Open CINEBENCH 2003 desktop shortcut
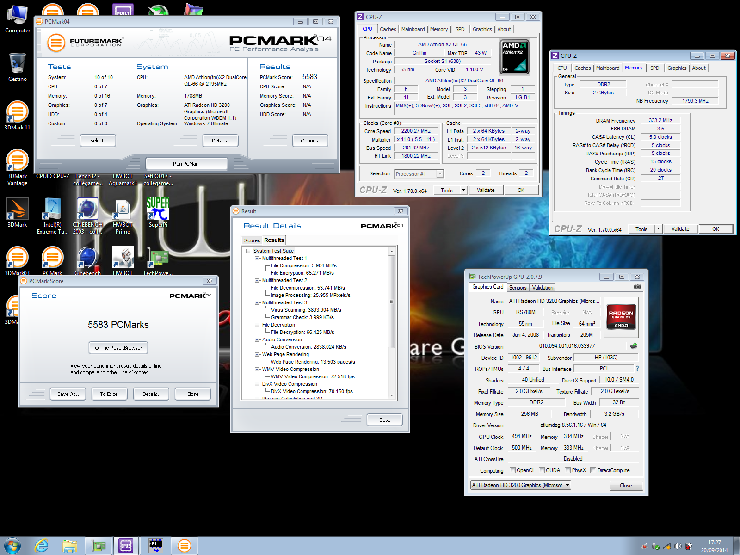Screen dimensions: 740x555 (x=88, y=216)
